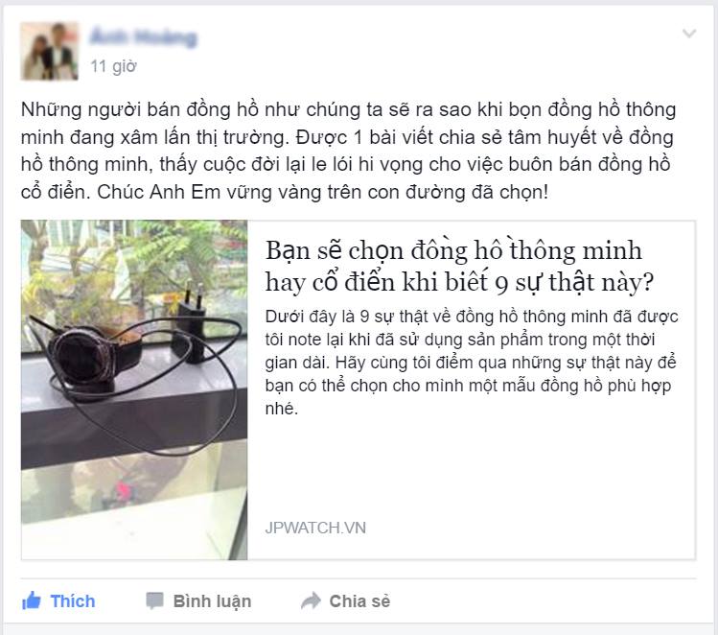The height and width of the screenshot is (635, 718).
Task: Click the blurred author name link
Action: (x=144, y=37)
